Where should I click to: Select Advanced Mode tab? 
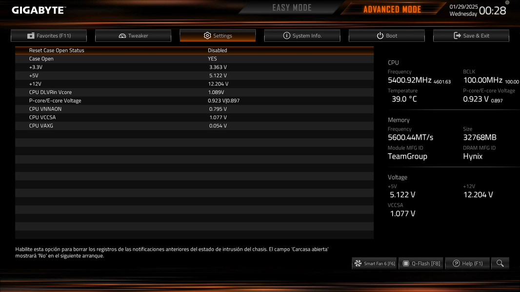[392, 9]
